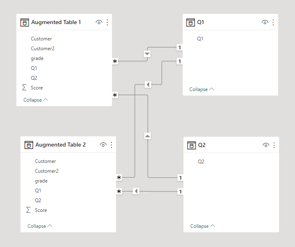Screen dimensions: 295x247
Task: Select the Q2 column in Q2 table
Action: pyautogui.click(x=201, y=162)
